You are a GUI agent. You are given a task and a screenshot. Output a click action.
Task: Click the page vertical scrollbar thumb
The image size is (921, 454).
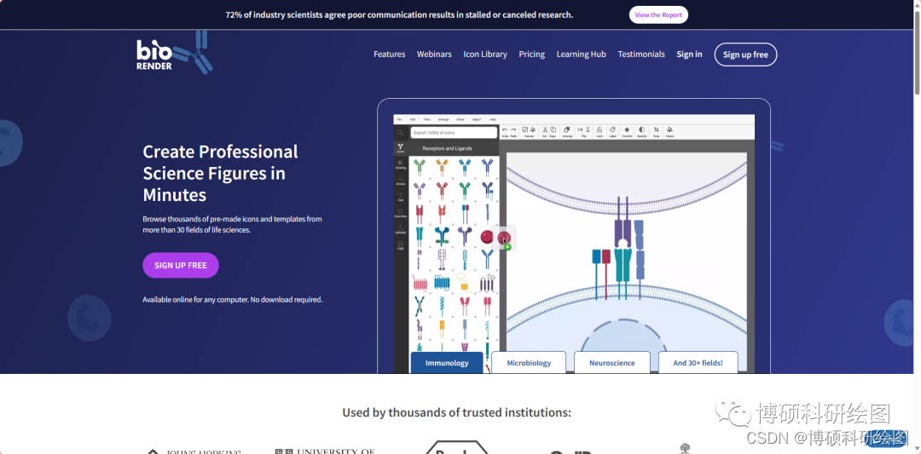(x=917, y=53)
